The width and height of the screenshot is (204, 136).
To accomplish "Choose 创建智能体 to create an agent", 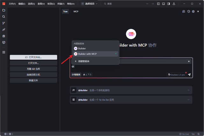I will click(96, 61).
